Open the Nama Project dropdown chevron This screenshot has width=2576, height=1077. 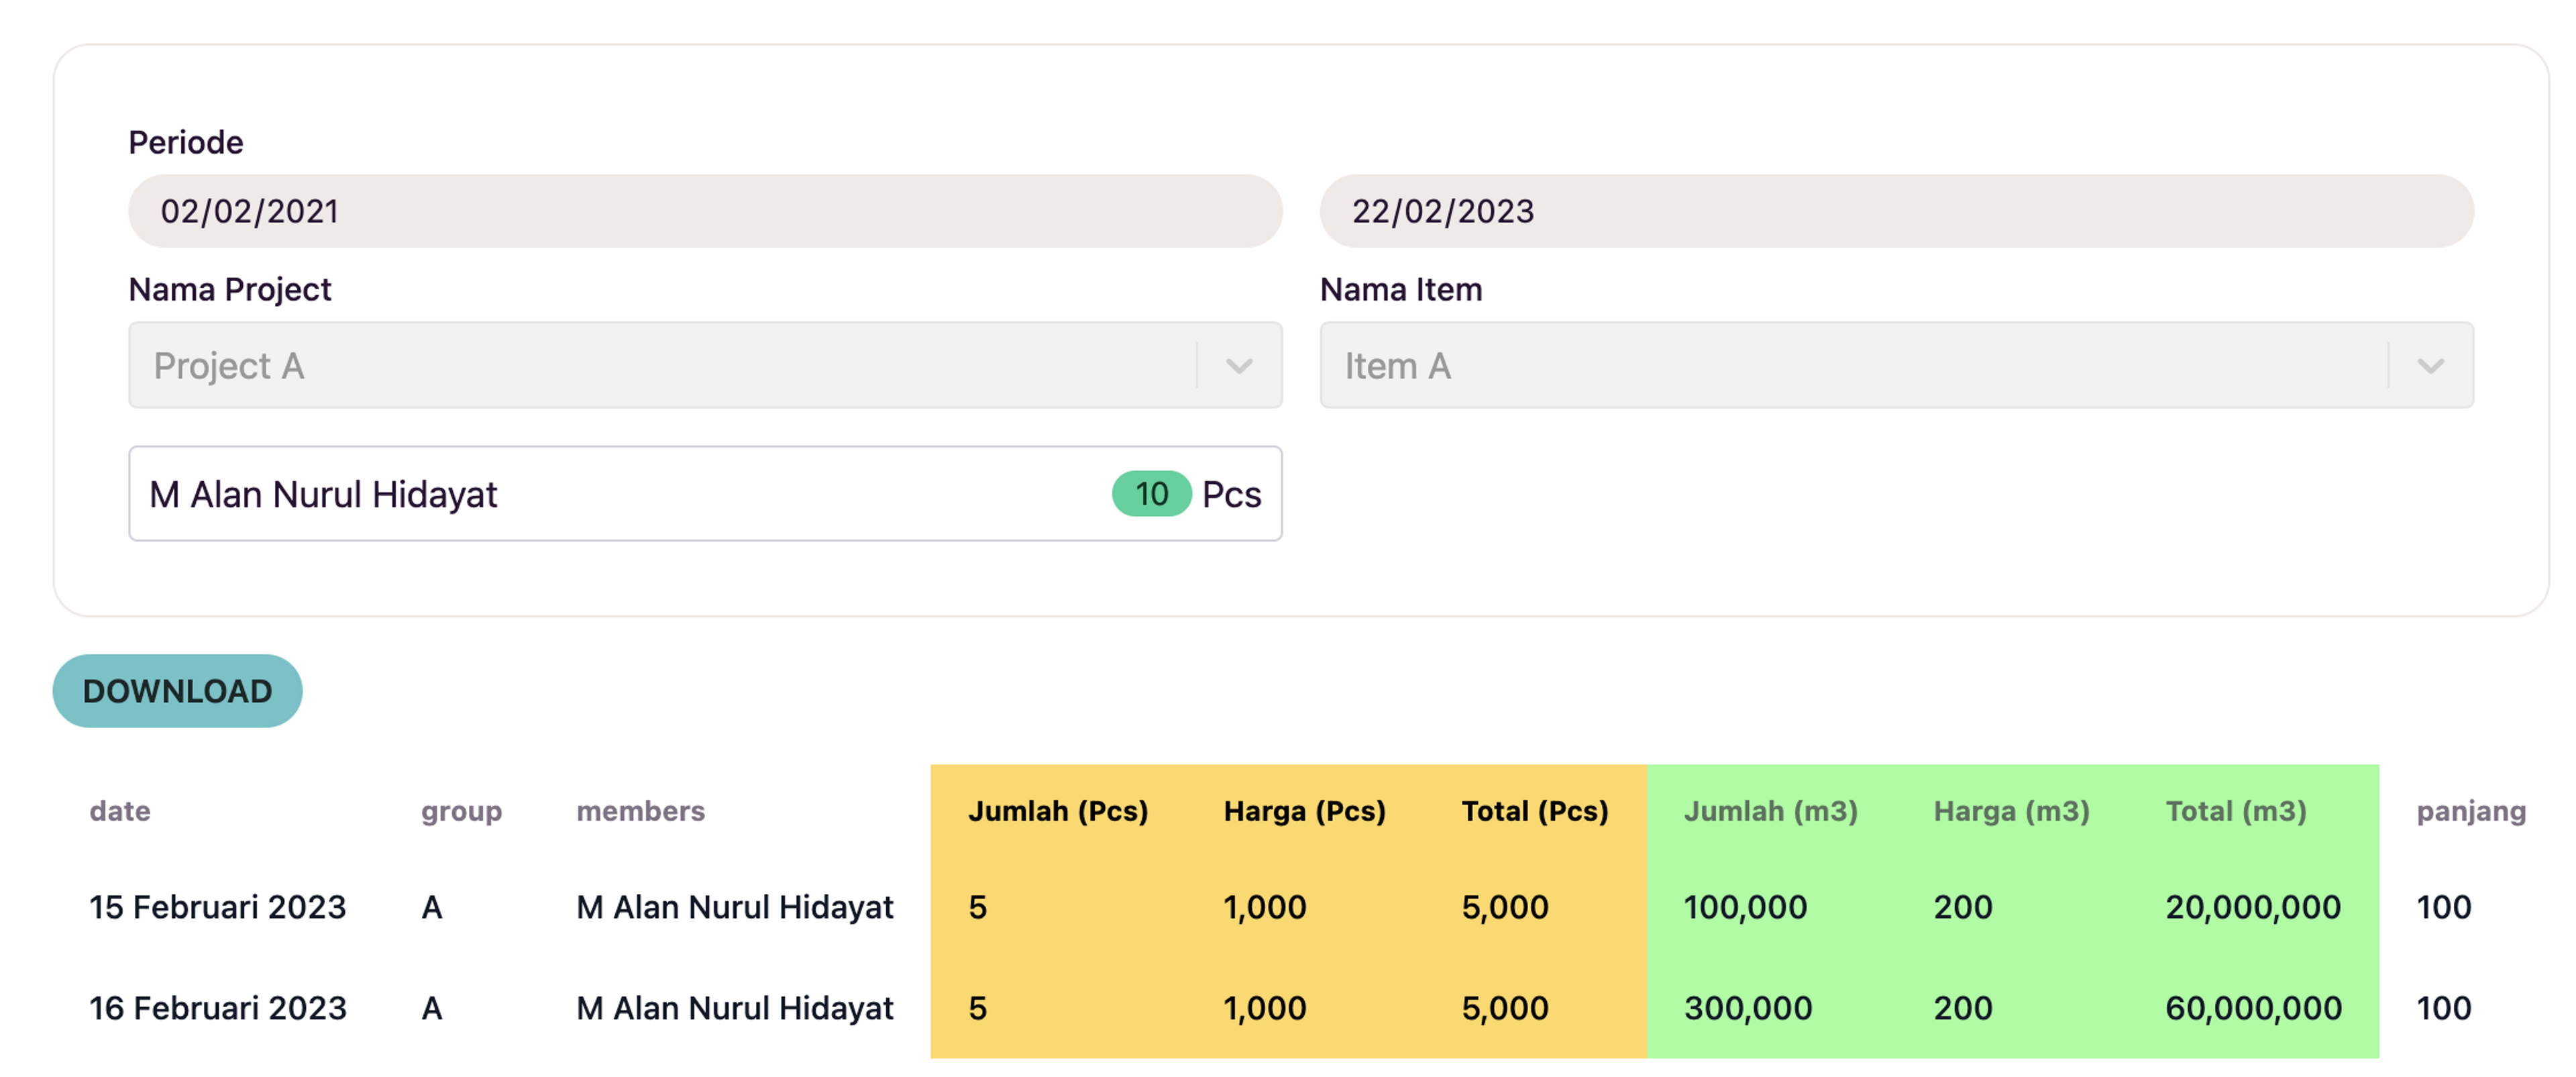(1239, 366)
